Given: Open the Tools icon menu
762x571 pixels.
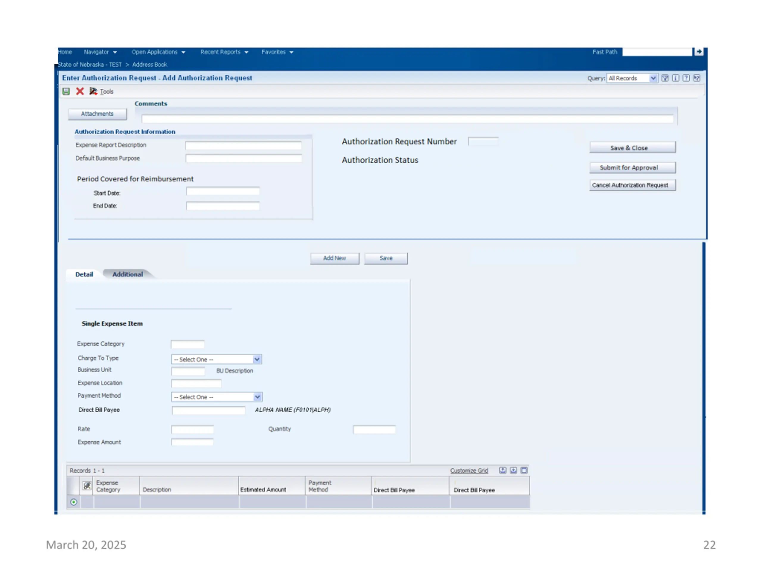Looking at the screenshot, I should (93, 91).
